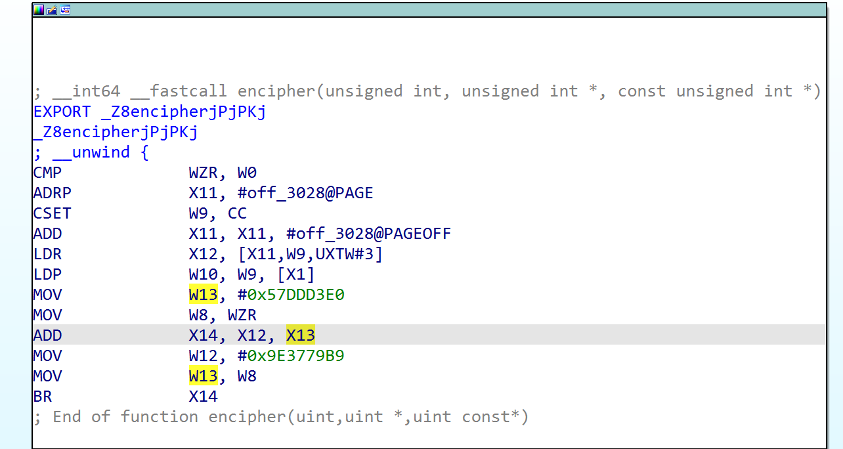Viewport: 843px width, 449px height.
Task: Select the EXPORT _Z8encipherjPjPKj line
Action: tap(150, 112)
